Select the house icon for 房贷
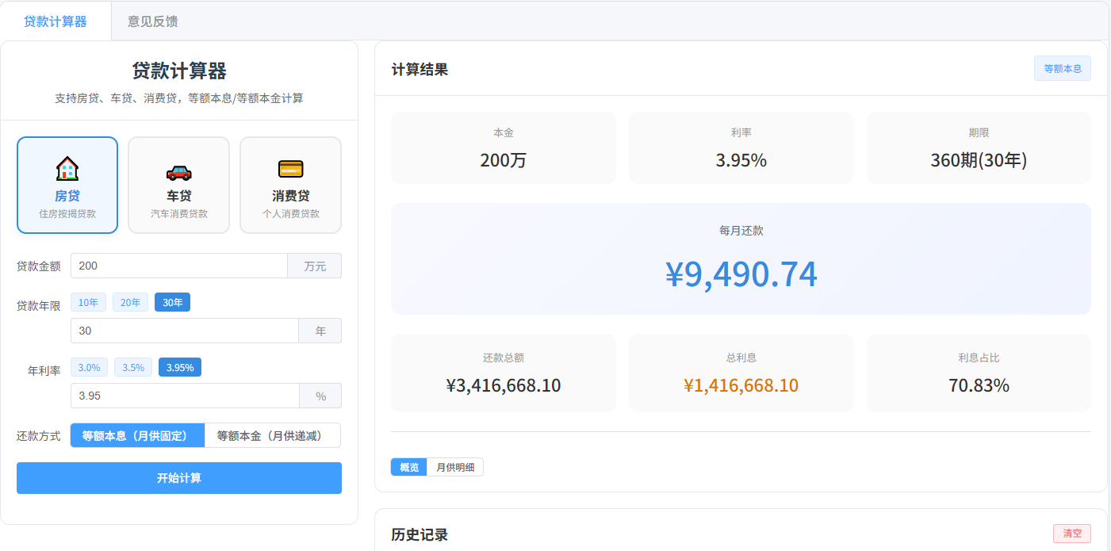This screenshot has width=1111, height=551. pyautogui.click(x=67, y=169)
